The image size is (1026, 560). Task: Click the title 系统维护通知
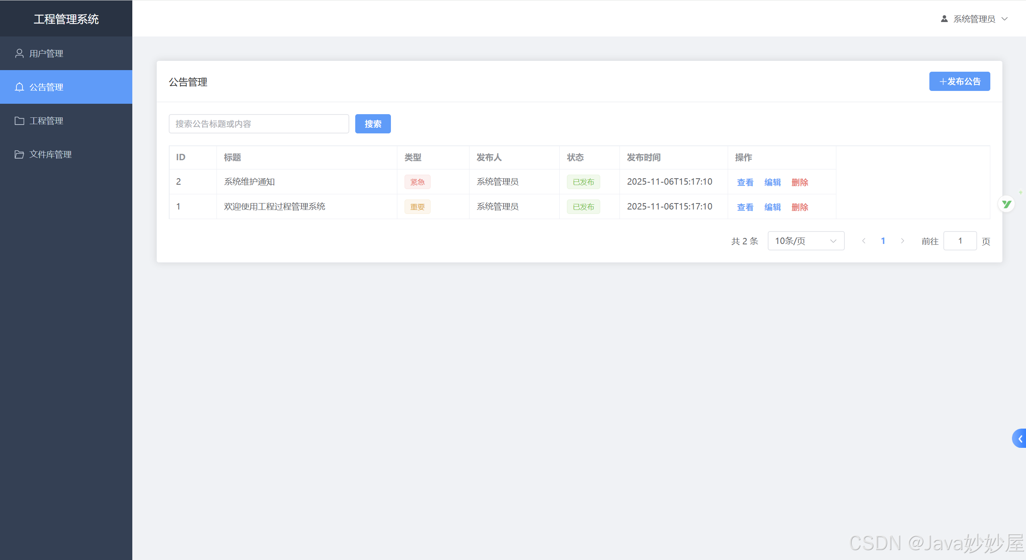249,181
